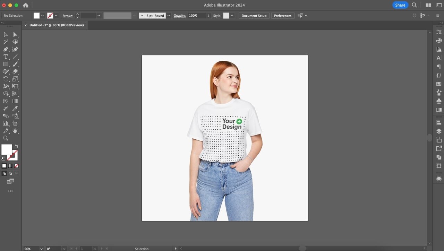Activate the Zoom magnifier tool

coord(6,138)
